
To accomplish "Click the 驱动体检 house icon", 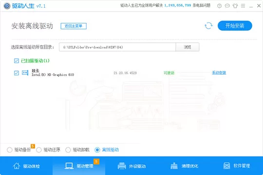I will point(17,166).
